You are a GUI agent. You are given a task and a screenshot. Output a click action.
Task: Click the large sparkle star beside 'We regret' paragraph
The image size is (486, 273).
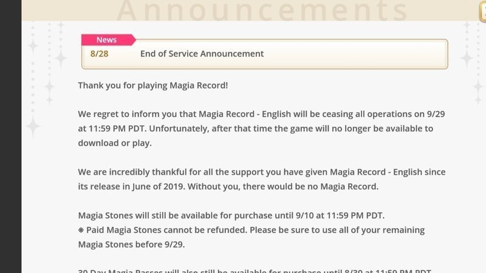pos(33,126)
